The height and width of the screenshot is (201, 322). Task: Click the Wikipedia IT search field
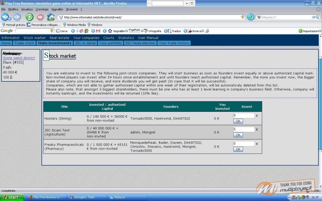point(285,17)
